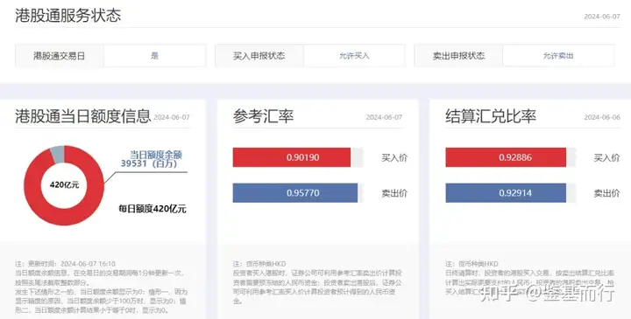Select the 港股通交易日 label cell
This screenshot has width=631, height=319.
[60, 56]
